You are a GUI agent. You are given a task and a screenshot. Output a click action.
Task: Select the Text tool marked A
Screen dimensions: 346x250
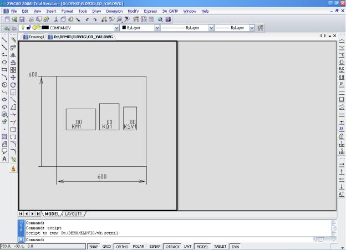(x=4, y=158)
